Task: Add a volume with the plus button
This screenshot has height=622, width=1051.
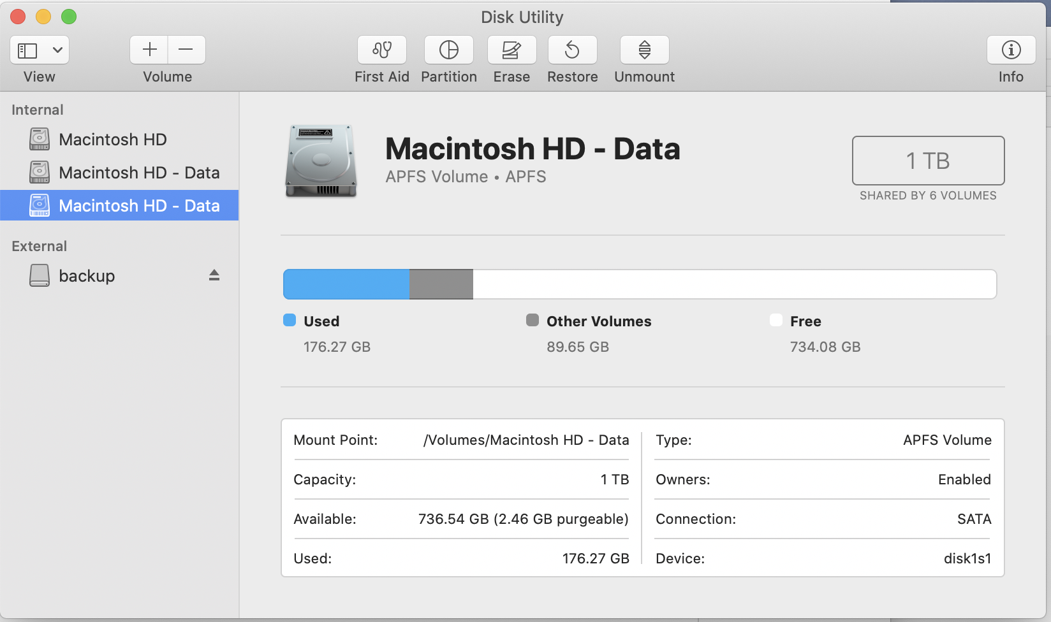Action: click(x=149, y=50)
